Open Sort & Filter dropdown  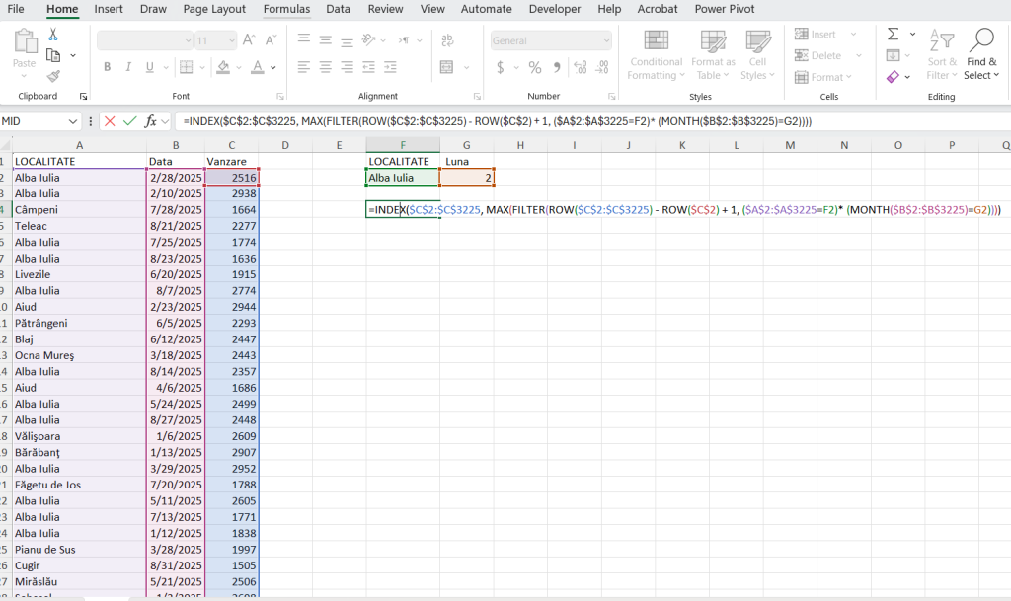pyautogui.click(x=942, y=55)
